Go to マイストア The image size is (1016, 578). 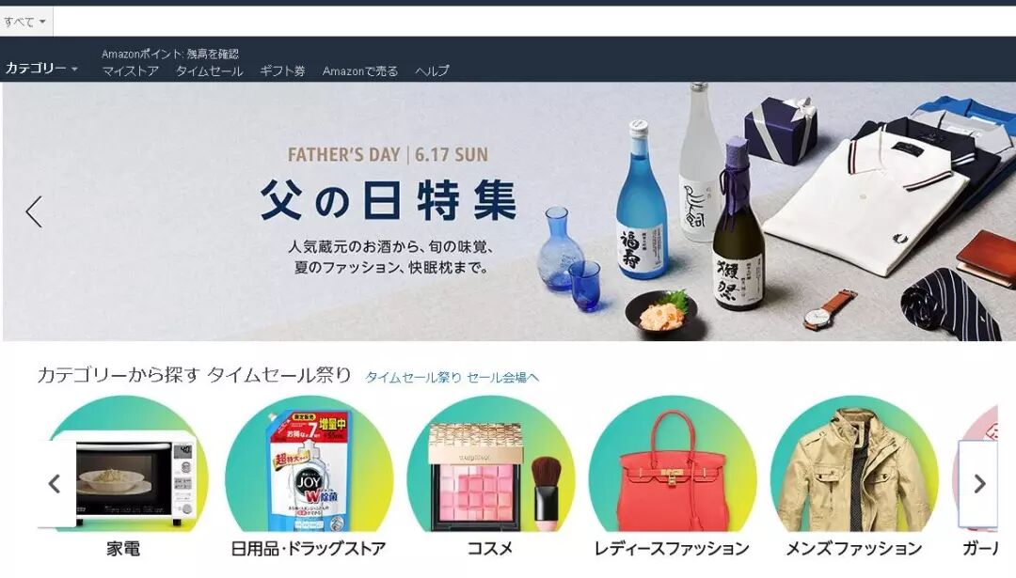130,71
